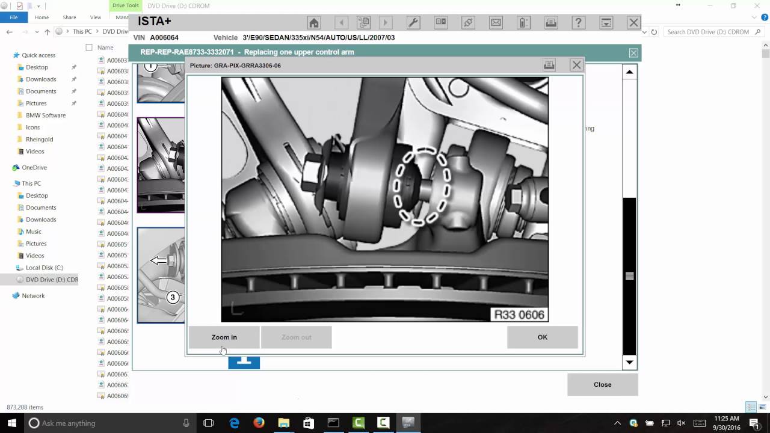Screen dimensions: 770x433
Task: Launch Microsoft Edge from taskbar
Action: (x=234, y=423)
